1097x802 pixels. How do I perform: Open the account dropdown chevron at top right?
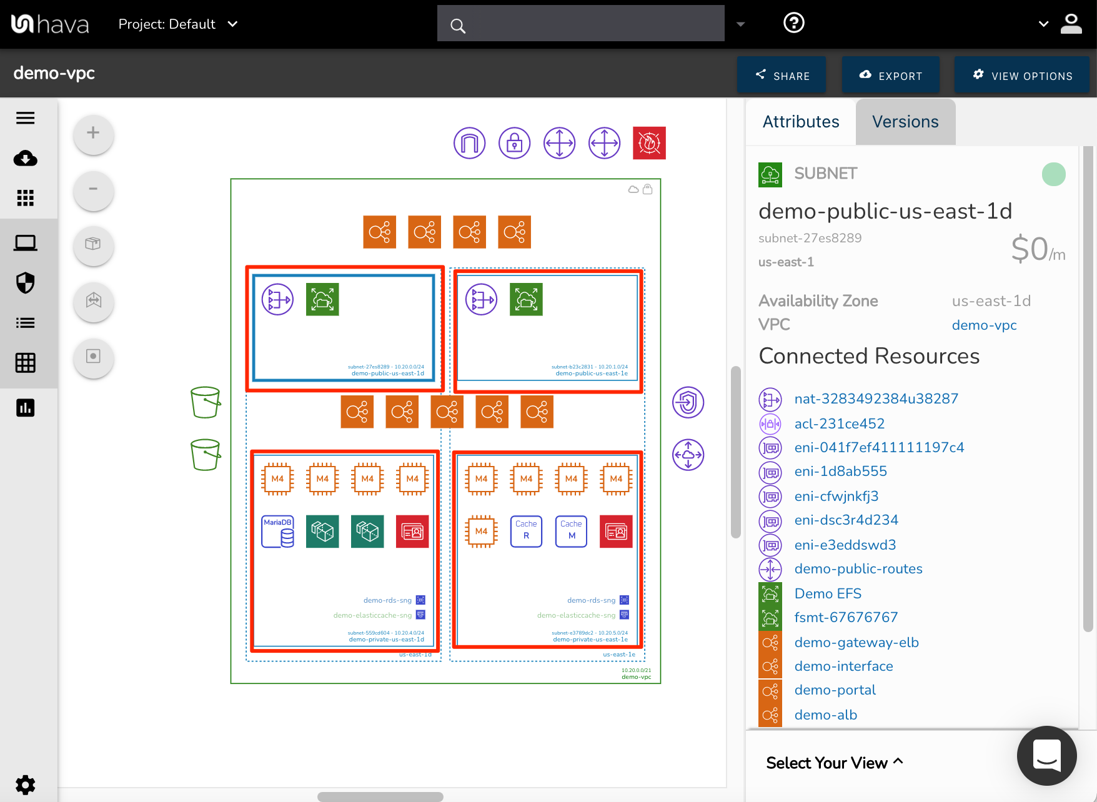(x=1043, y=24)
